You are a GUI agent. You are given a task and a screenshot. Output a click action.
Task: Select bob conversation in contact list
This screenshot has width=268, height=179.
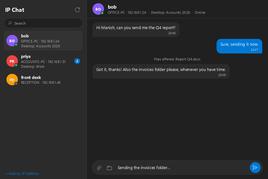[43, 41]
